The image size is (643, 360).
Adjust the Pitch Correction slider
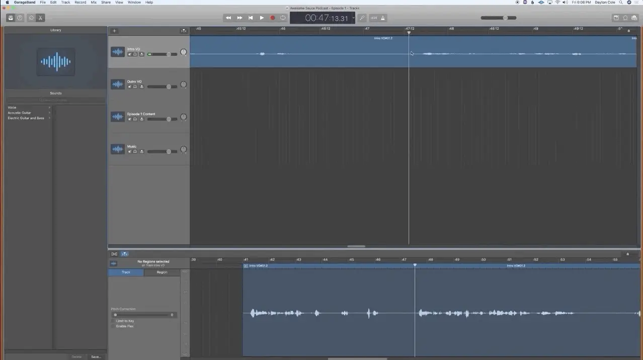click(x=115, y=315)
